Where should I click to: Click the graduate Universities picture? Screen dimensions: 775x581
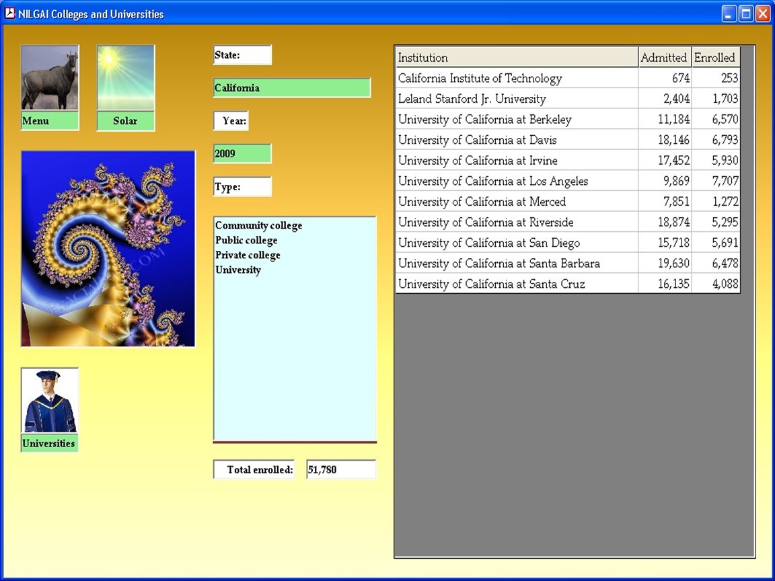pyautogui.click(x=49, y=400)
